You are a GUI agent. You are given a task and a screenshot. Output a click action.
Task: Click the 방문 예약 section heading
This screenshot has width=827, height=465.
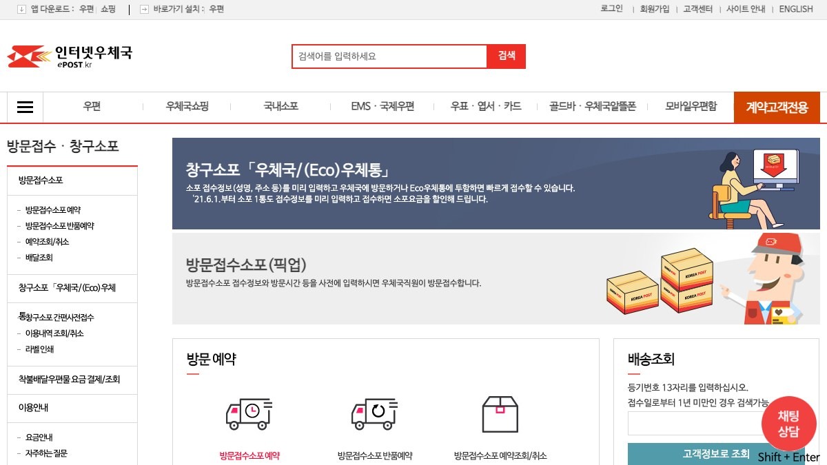(211, 359)
